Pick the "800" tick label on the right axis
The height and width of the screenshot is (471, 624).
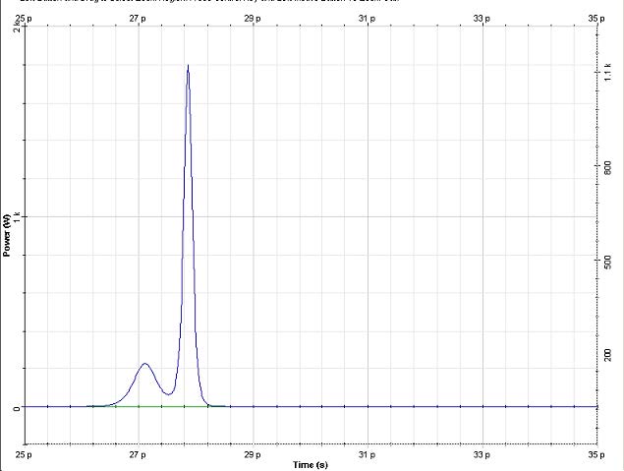pyautogui.click(x=607, y=166)
